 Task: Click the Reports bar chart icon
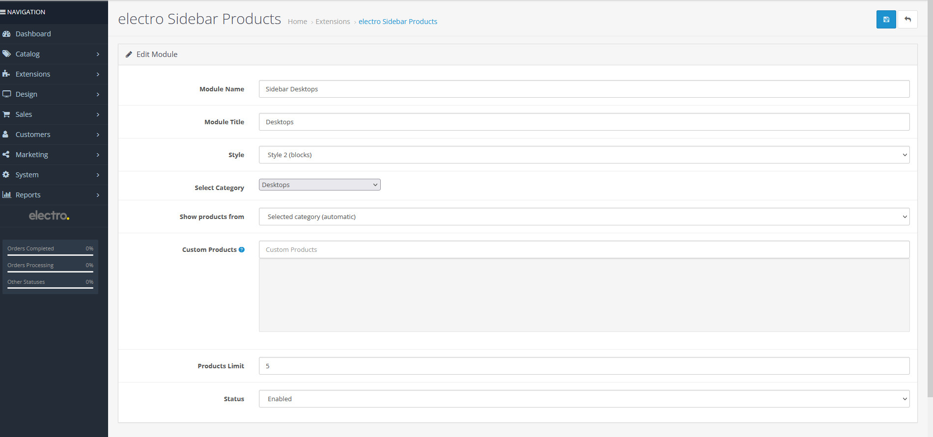[7, 195]
